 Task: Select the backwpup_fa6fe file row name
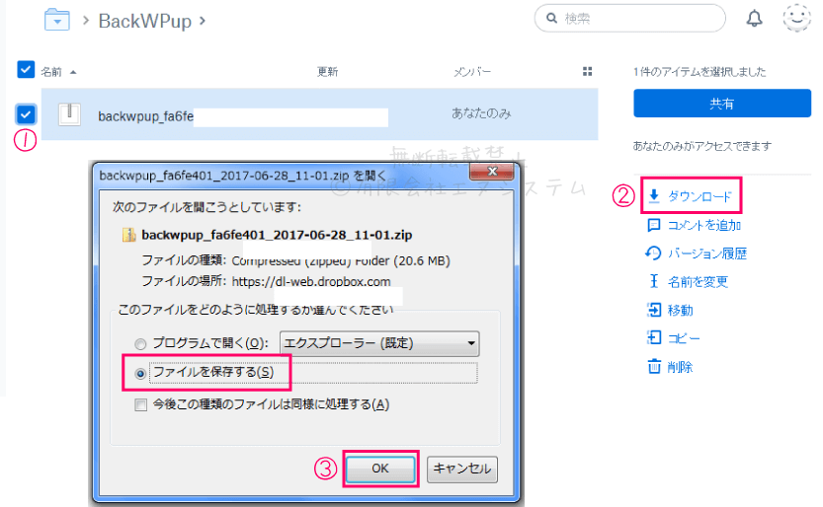click(x=145, y=115)
